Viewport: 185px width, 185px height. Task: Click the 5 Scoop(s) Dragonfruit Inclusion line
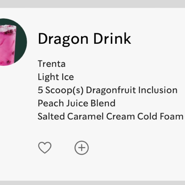point(108,90)
